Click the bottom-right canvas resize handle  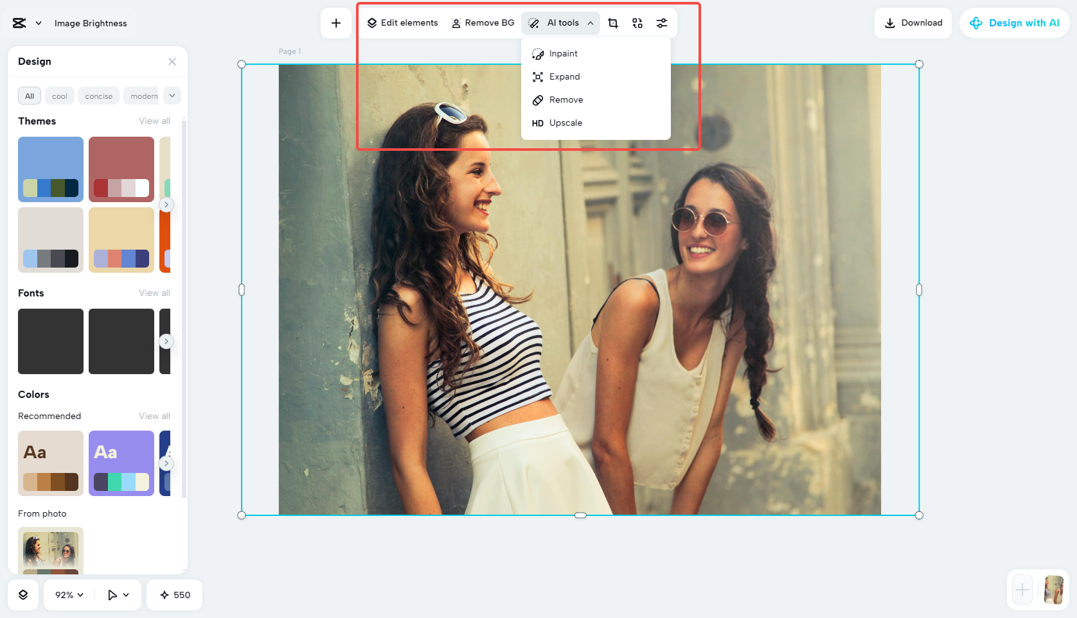919,515
